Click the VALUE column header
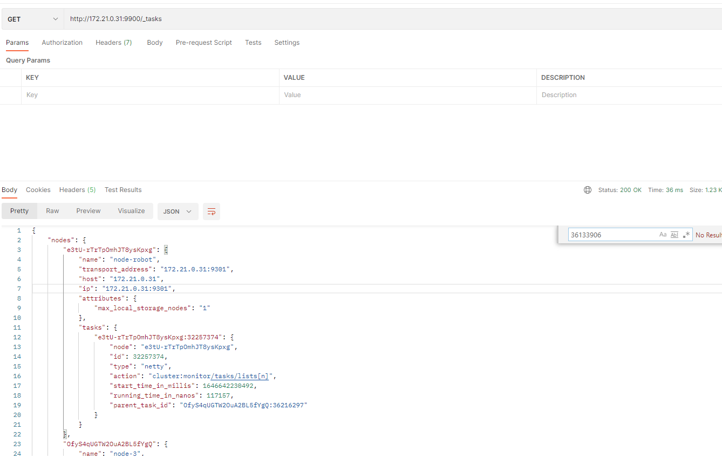Viewport: 722px width, 458px height. (294, 78)
